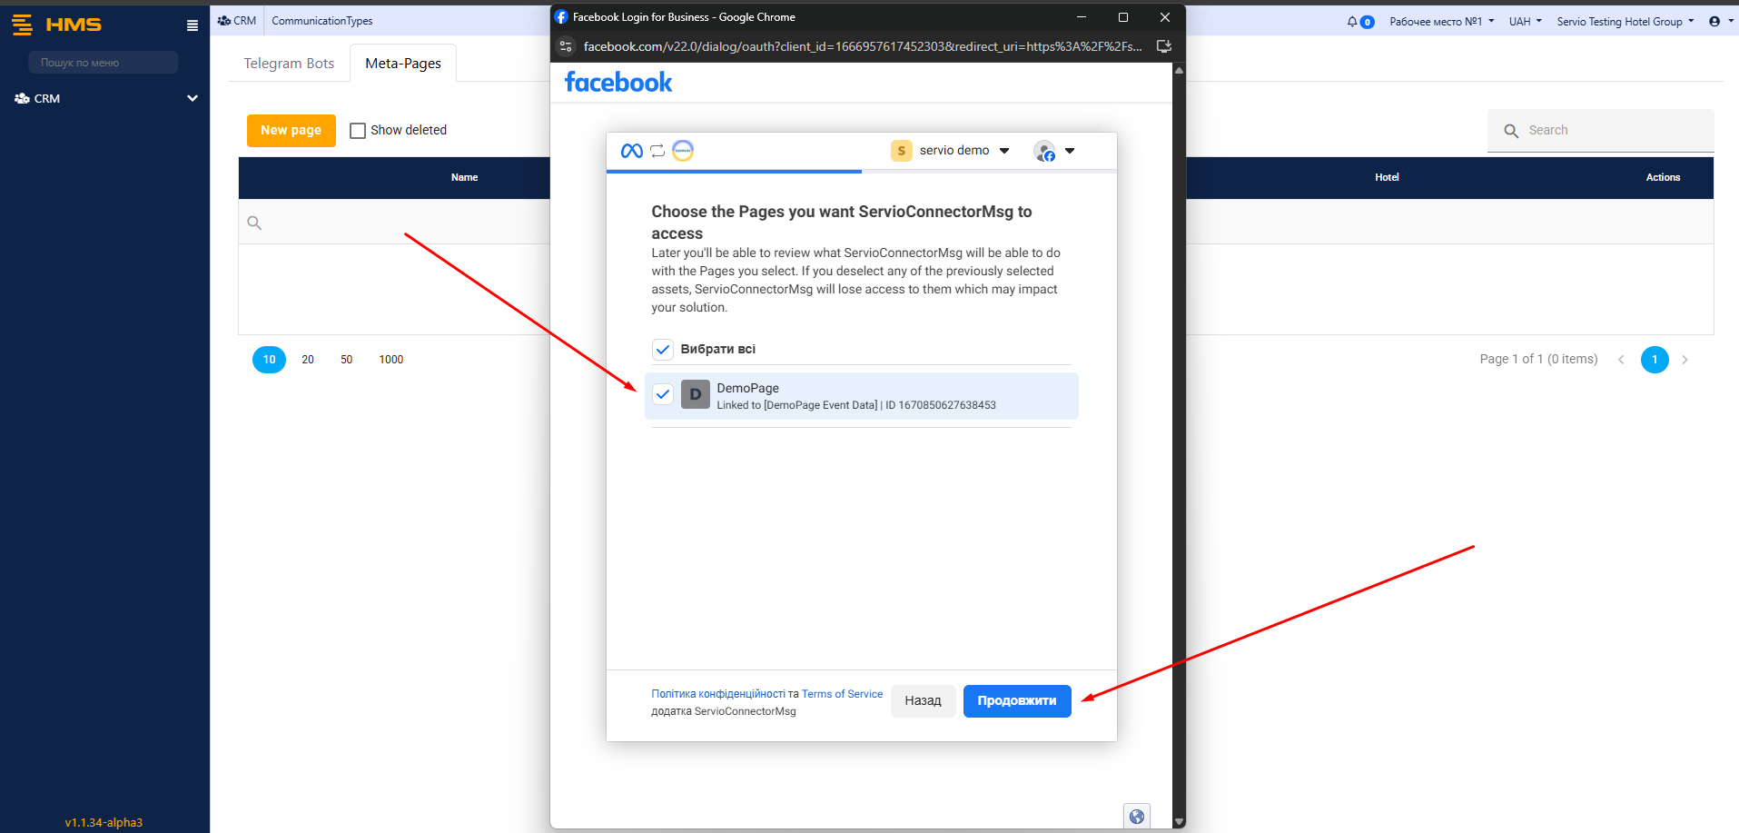Click the hamburger menu icon beside HMS logo
Screen dimensions: 1739x833
pos(192,25)
